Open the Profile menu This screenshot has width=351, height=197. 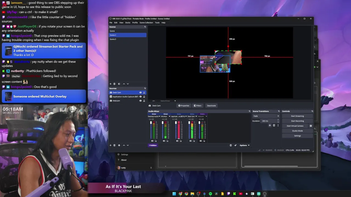point(135,23)
